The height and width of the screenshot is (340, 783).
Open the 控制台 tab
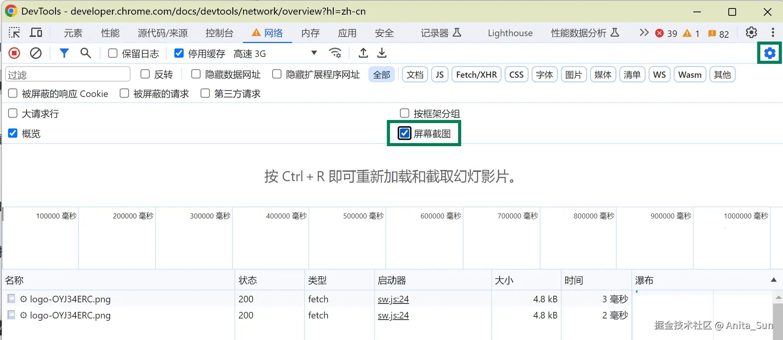(x=219, y=33)
